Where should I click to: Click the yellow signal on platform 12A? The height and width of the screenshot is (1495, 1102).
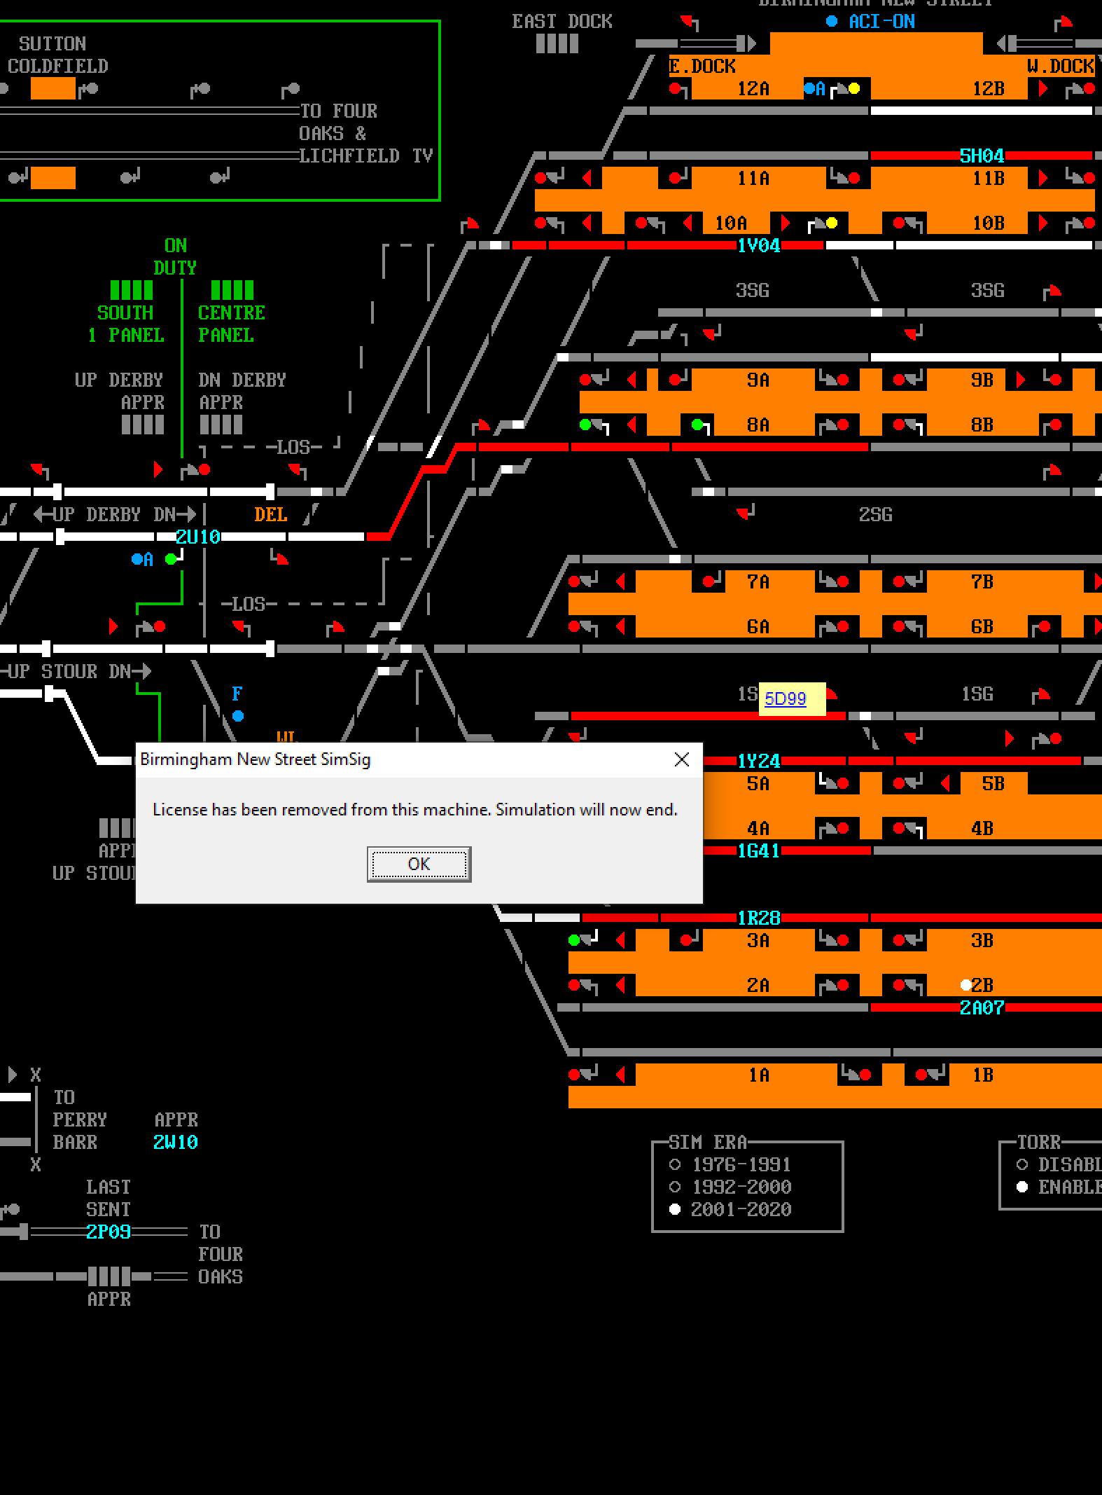click(x=853, y=88)
